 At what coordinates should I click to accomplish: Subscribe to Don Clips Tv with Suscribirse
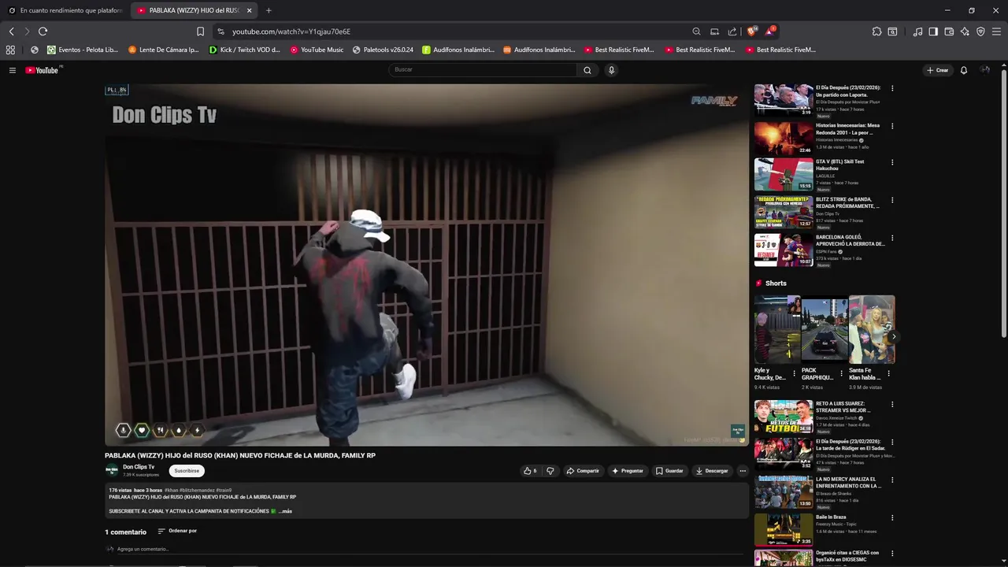click(x=187, y=471)
